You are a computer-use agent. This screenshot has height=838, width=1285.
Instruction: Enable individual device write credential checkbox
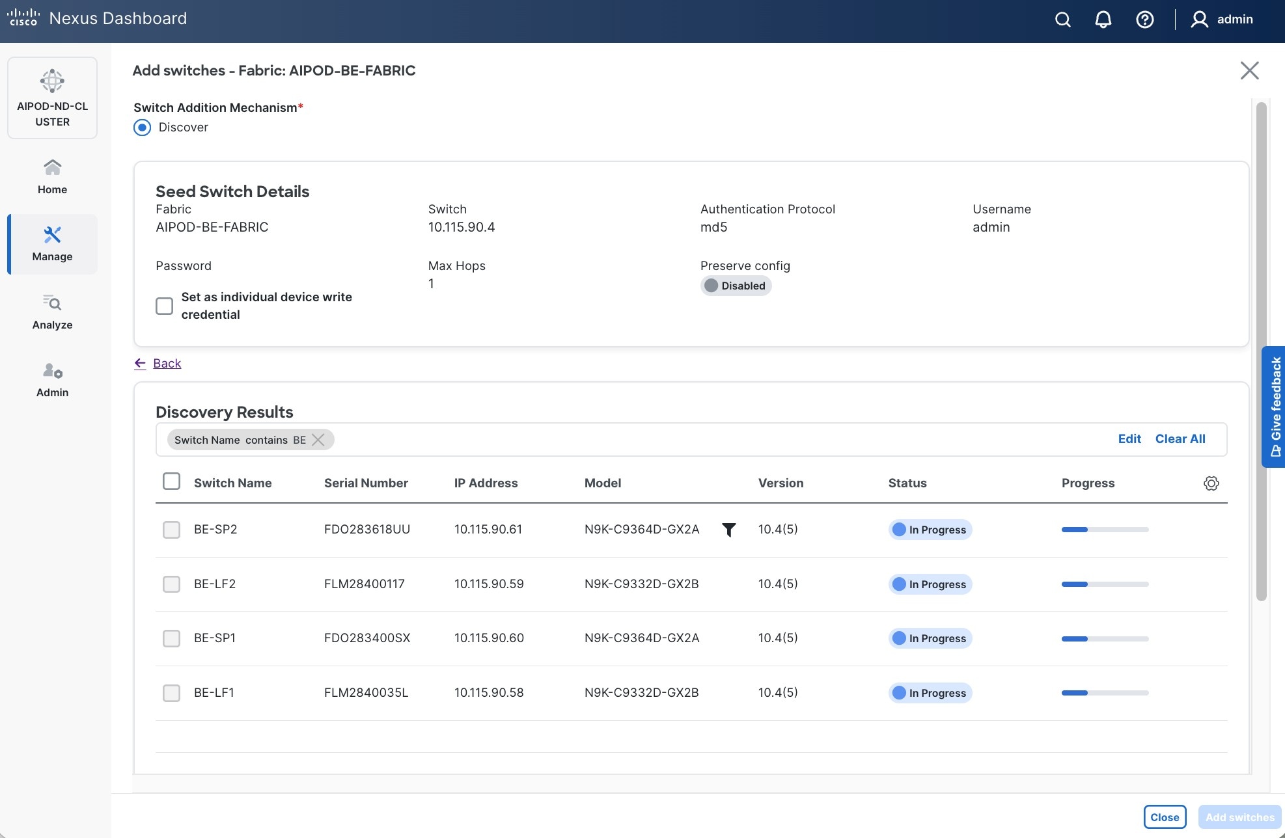pyautogui.click(x=165, y=306)
